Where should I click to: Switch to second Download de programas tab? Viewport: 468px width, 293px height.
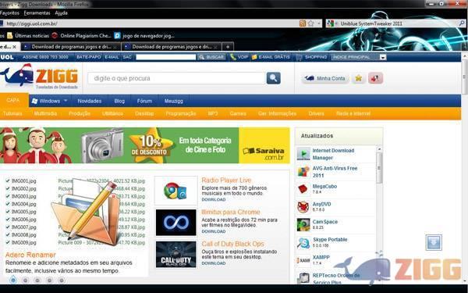click(x=171, y=47)
